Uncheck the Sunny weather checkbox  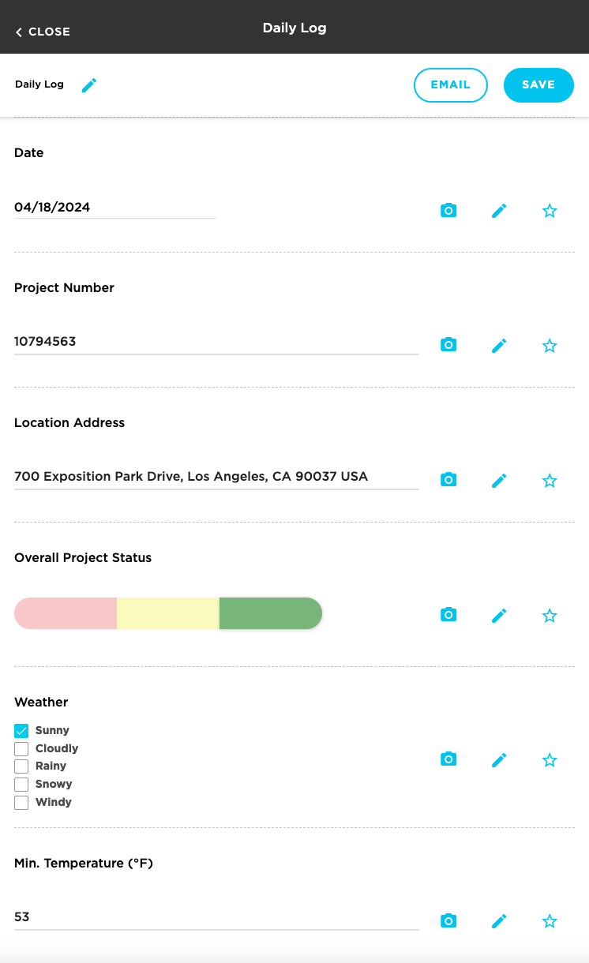point(21,730)
